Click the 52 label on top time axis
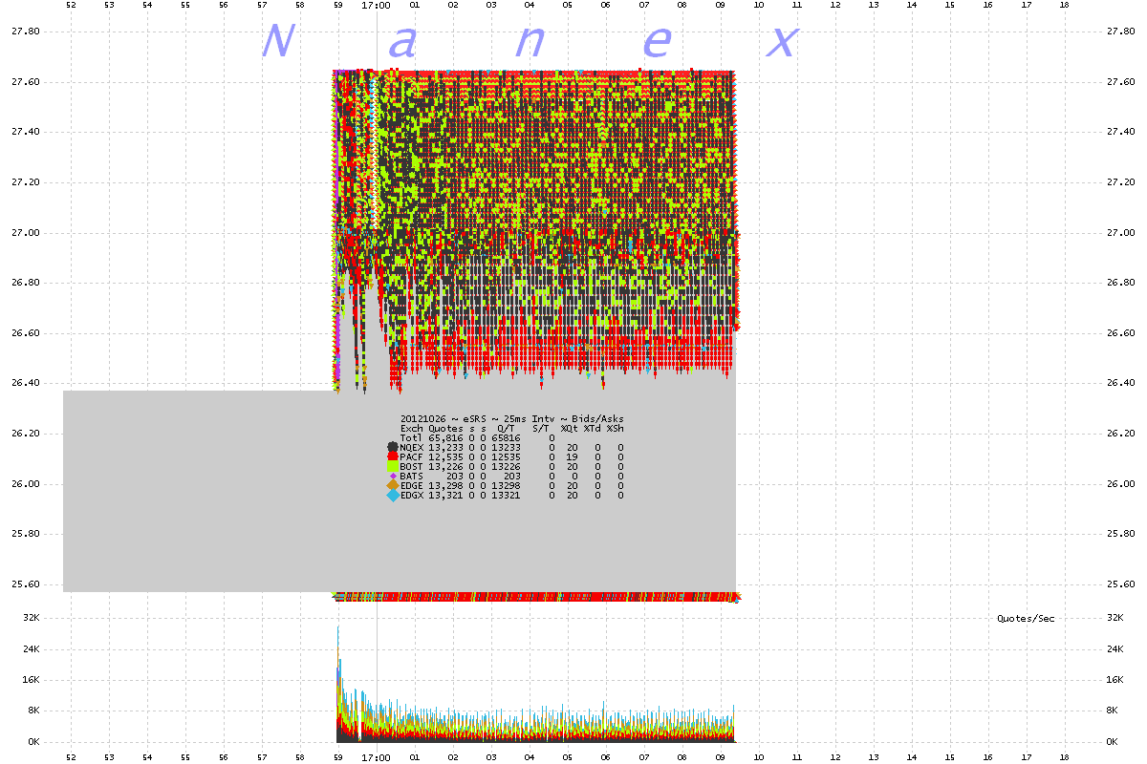1147x764 pixels. pyautogui.click(x=70, y=5)
